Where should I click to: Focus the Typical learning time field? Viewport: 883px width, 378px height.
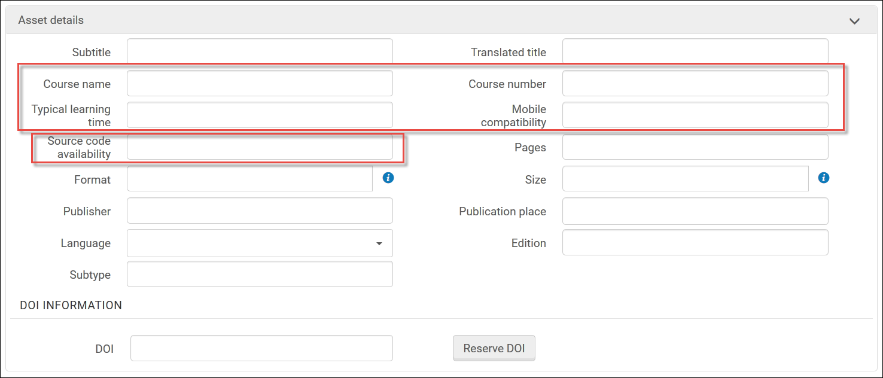[x=260, y=115]
